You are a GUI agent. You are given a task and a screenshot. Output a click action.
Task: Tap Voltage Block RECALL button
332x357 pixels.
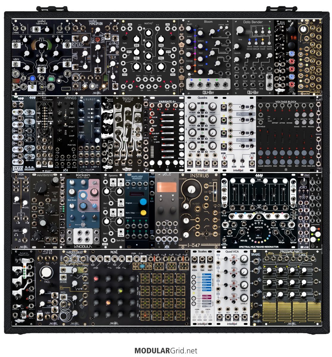(311, 122)
